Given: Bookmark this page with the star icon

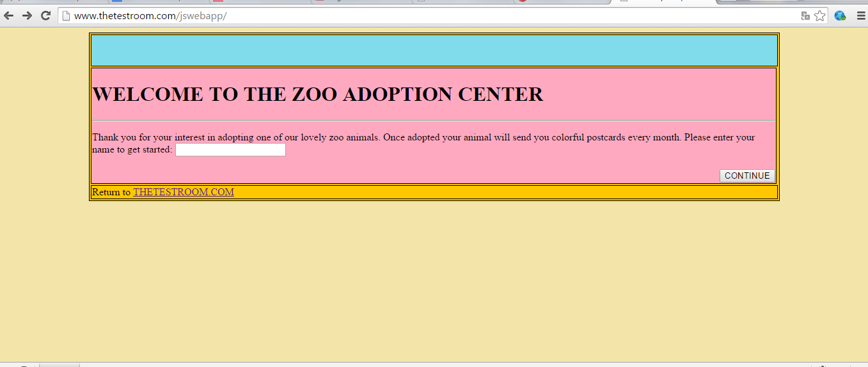Looking at the screenshot, I should (x=820, y=15).
